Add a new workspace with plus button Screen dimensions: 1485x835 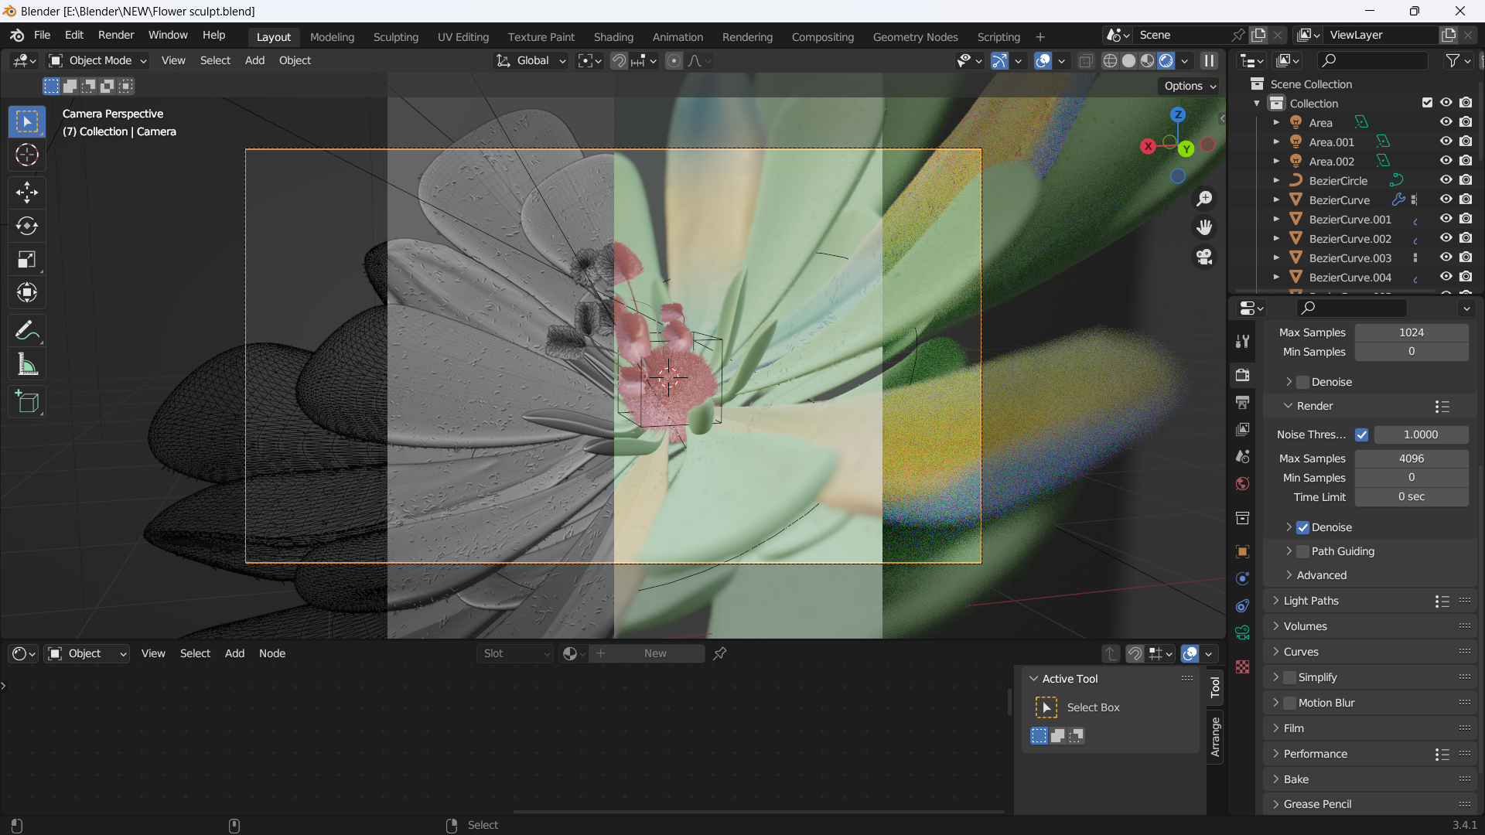(x=1040, y=36)
